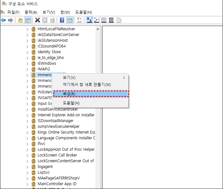Image resolution: width=223 pixels, height=189 pixels.
Task: Open the 동작(A) menu in menu bar
Action: 31,12
